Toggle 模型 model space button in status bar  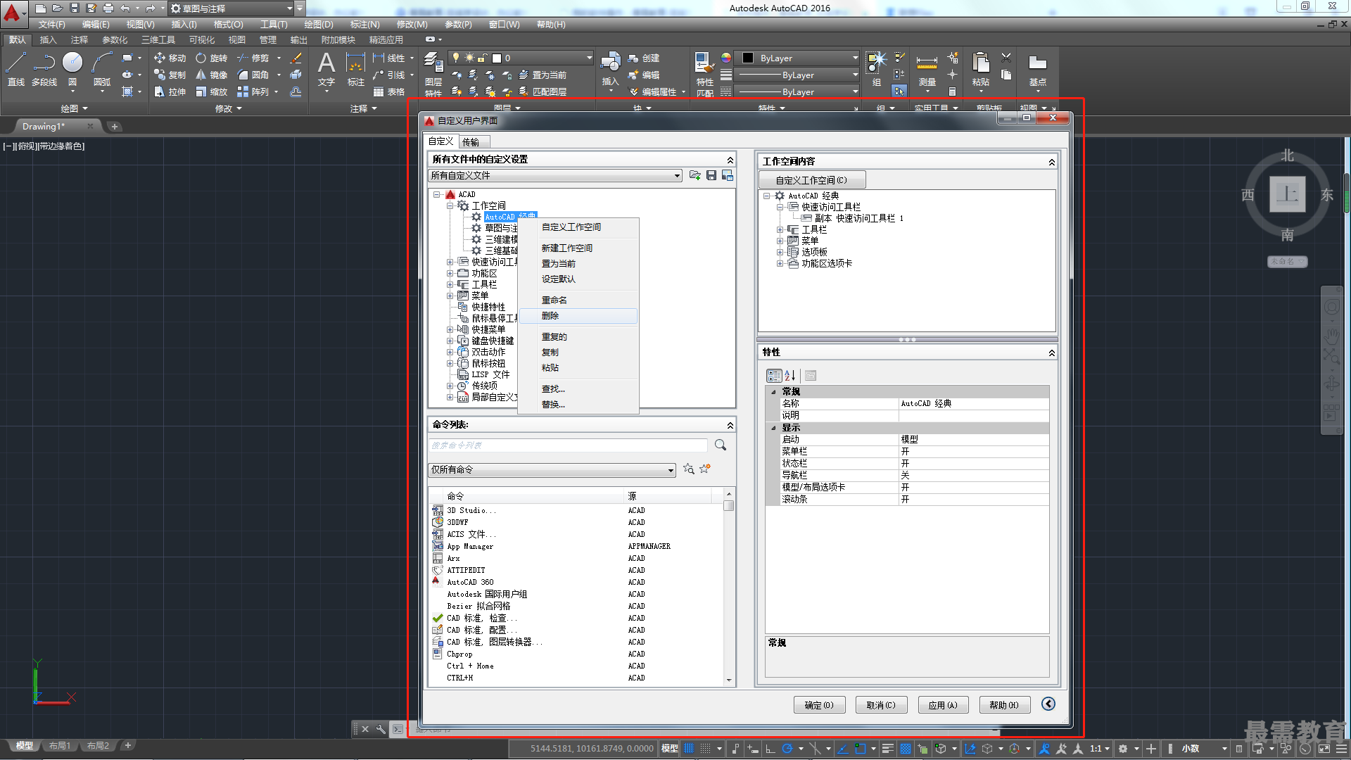pos(670,749)
